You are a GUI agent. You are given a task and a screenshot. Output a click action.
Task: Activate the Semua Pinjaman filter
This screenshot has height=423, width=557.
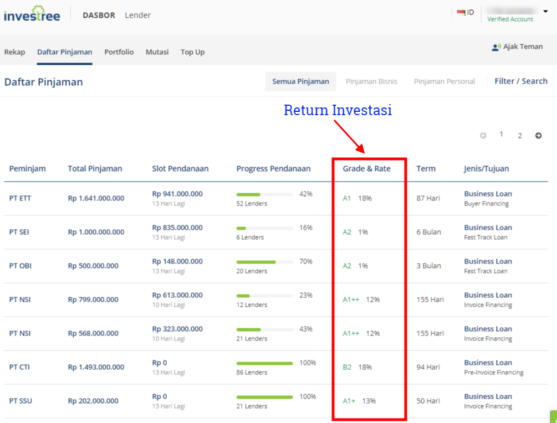click(300, 81)
